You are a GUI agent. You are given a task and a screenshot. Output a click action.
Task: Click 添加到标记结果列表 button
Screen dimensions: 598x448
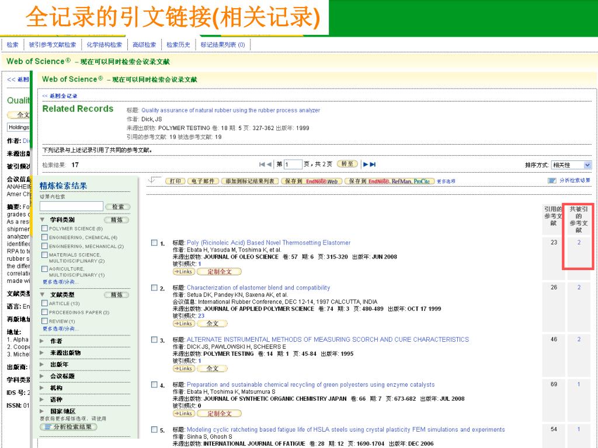[250, 181]
